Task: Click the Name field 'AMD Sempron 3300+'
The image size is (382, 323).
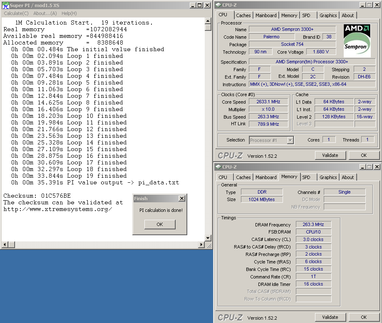Action: [293, 29]
